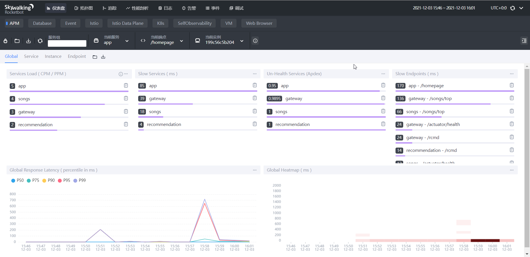The width and height of the screenshot is (530, 257).
Task: Select the Database dashboard category
Action: pyautogui.click(x=42, y=23)
